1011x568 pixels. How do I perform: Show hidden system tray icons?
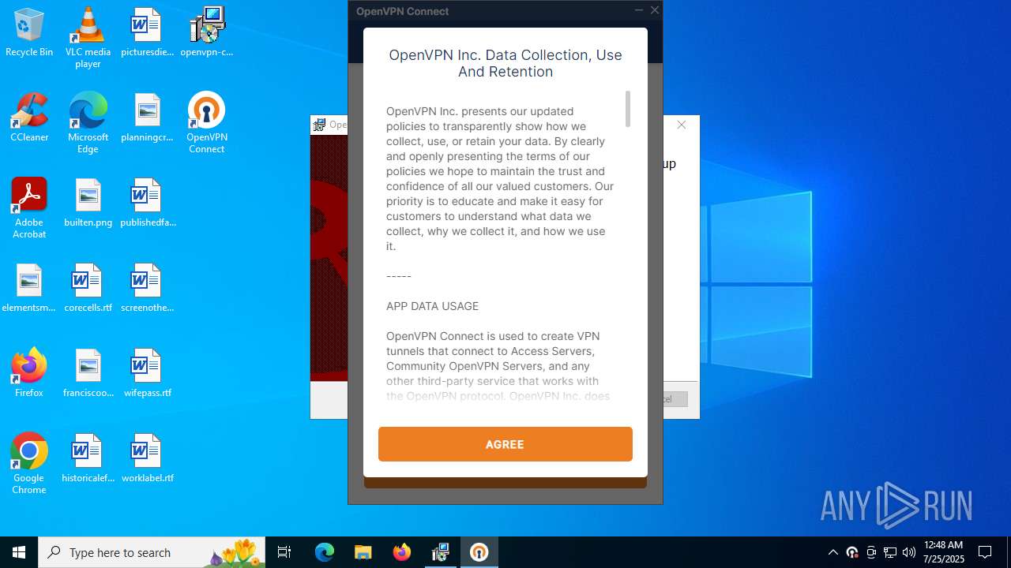(x=832, y=552)
